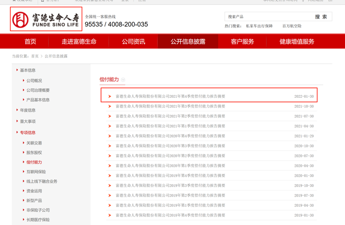Click arrow icon beside 2020年第3季度 report

coord(109,146)
